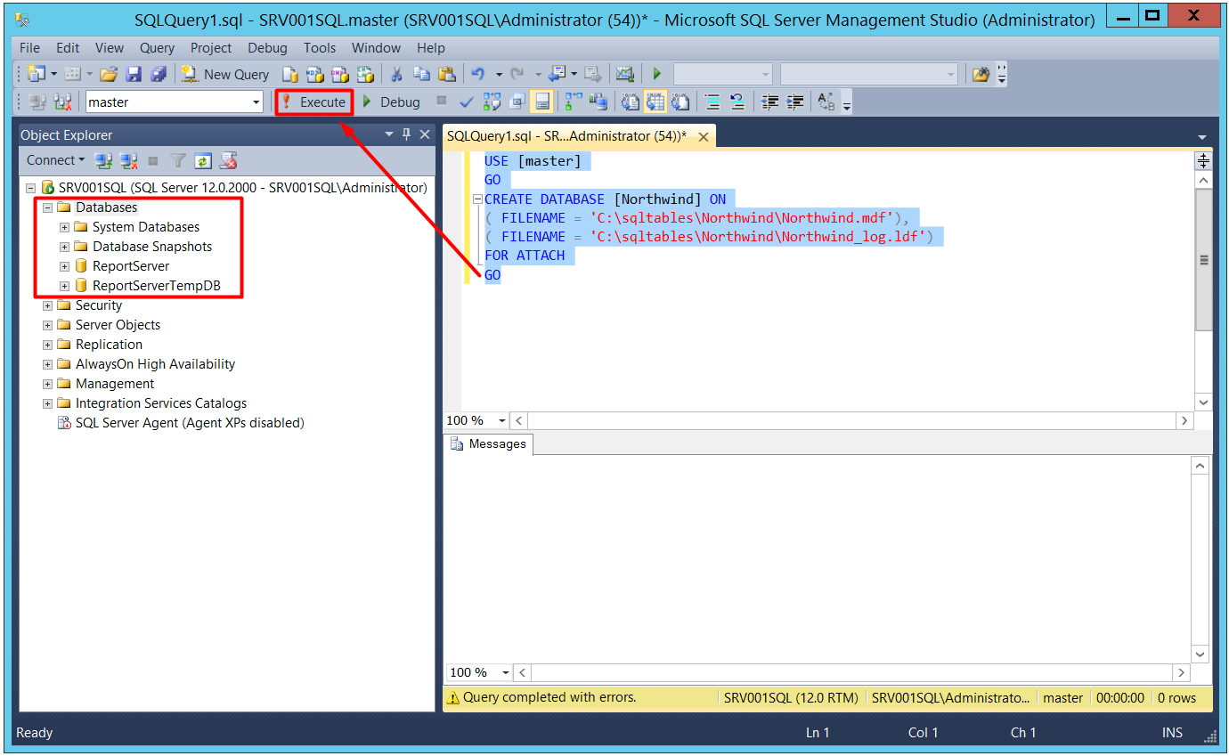Click the Specify Values for Template Parameters icon

coord(826,102)
